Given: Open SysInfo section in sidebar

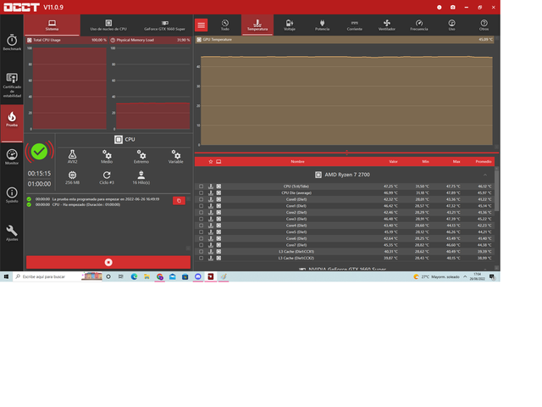Looking at the screenshot, I should (x=12, y=195).
